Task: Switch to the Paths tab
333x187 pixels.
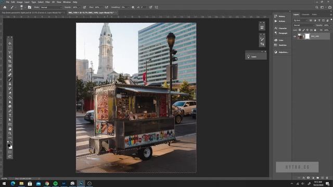Action: [314, 15]
